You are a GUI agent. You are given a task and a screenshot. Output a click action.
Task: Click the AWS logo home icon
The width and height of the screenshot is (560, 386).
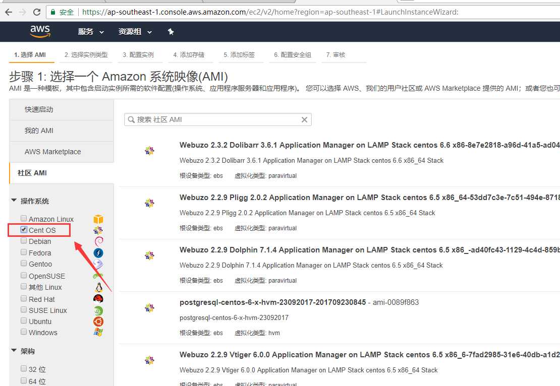[40, 31]
